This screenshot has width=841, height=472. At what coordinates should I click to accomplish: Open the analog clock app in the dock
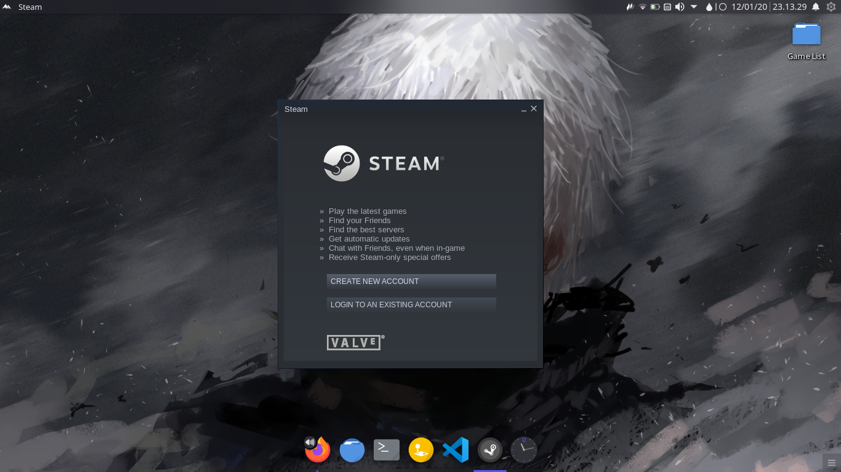(x=524, y=450)
